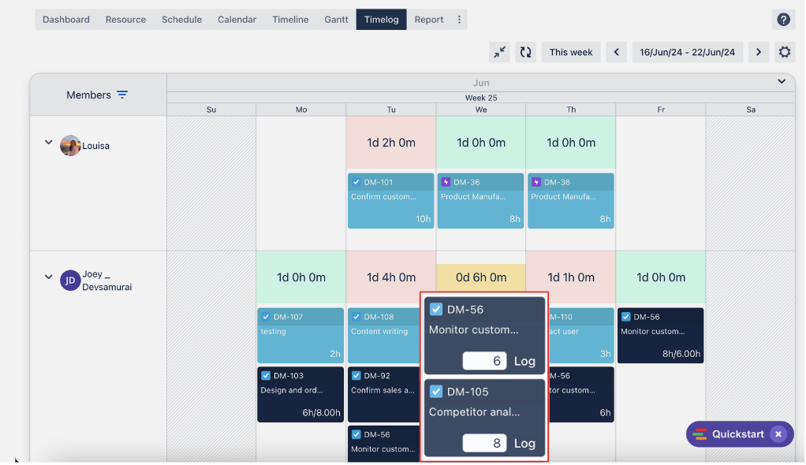Close the Quickstart widget
806x465 pixels.
[778, 434]
